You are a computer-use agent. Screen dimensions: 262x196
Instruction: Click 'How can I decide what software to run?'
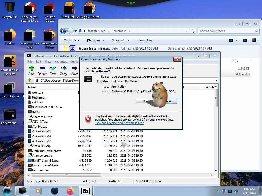(x=120, y=123)
